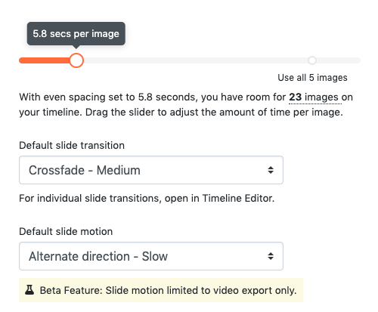The height and width of the screenshot is (312, 378).
Task: Click the 'For individual slide transitions' hint text
Action: coord(147,199)
